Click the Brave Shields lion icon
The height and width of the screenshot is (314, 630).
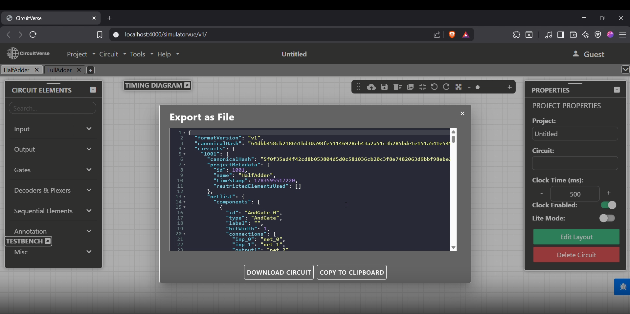pos(452,35)
